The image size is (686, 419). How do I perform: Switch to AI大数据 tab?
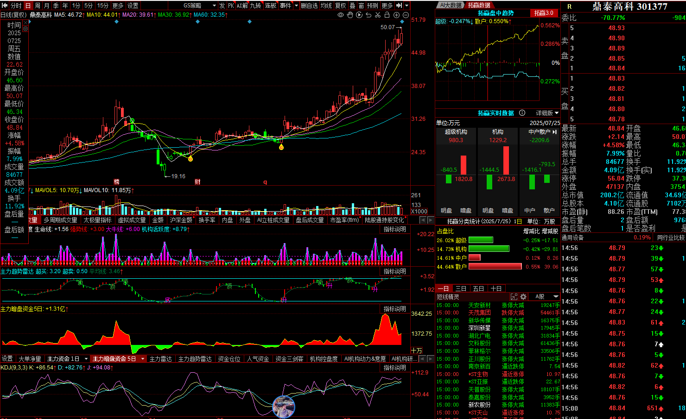pos(451,5)
